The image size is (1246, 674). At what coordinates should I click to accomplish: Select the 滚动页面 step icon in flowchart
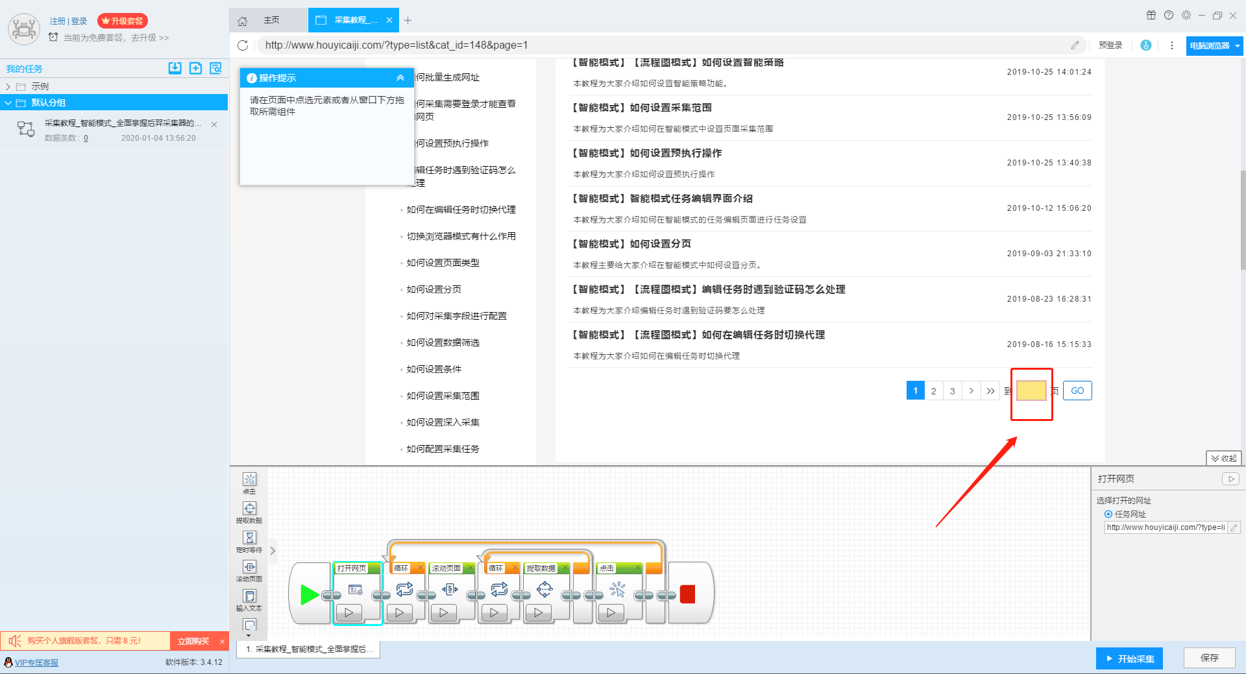450,589
